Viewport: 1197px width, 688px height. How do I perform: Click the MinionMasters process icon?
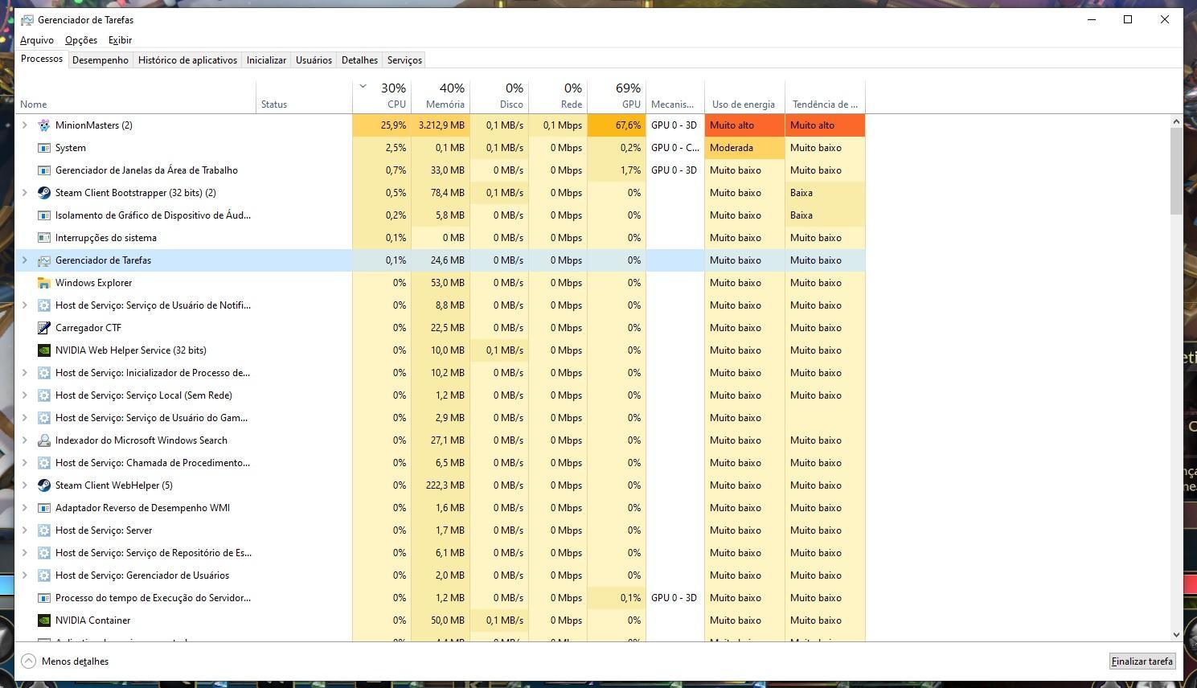(x=44, y=125)
